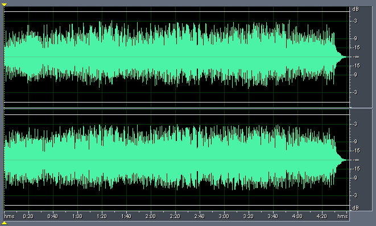Click the yellow cursor triangle above the waveform
The width and height of the screenshot is (376, 226).
(x=4, y=5)
